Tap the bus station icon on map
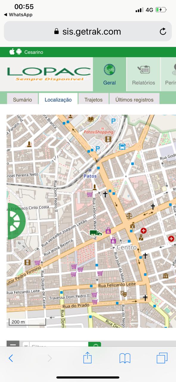Screen dimensions: 176x382 122,147
